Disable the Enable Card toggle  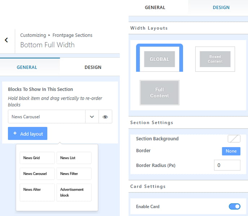coord(234,206)
